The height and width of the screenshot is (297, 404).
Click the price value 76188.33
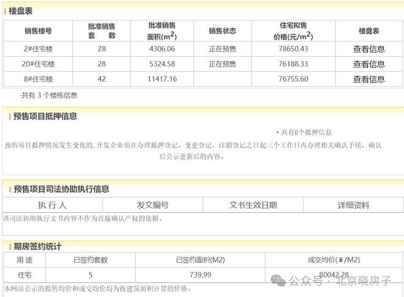pyautogui.click(x=293, y=64)
